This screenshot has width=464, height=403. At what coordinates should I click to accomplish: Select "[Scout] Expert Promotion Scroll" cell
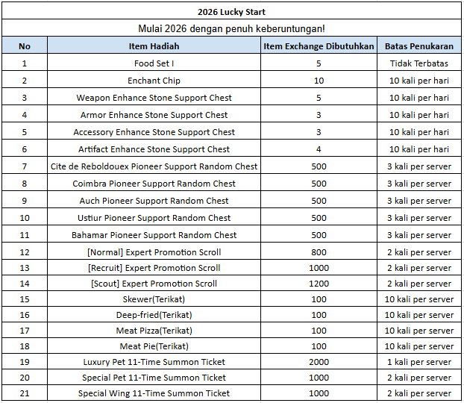154,284
